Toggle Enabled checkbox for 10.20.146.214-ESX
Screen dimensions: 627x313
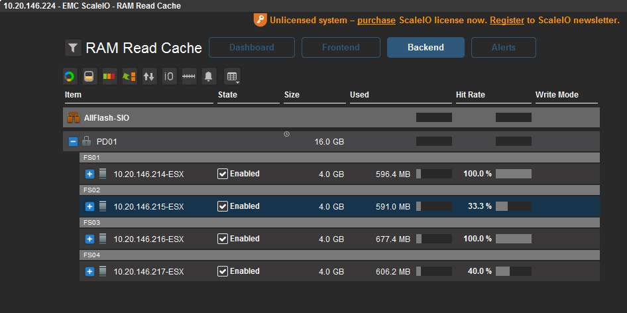(x=223, y=174)
